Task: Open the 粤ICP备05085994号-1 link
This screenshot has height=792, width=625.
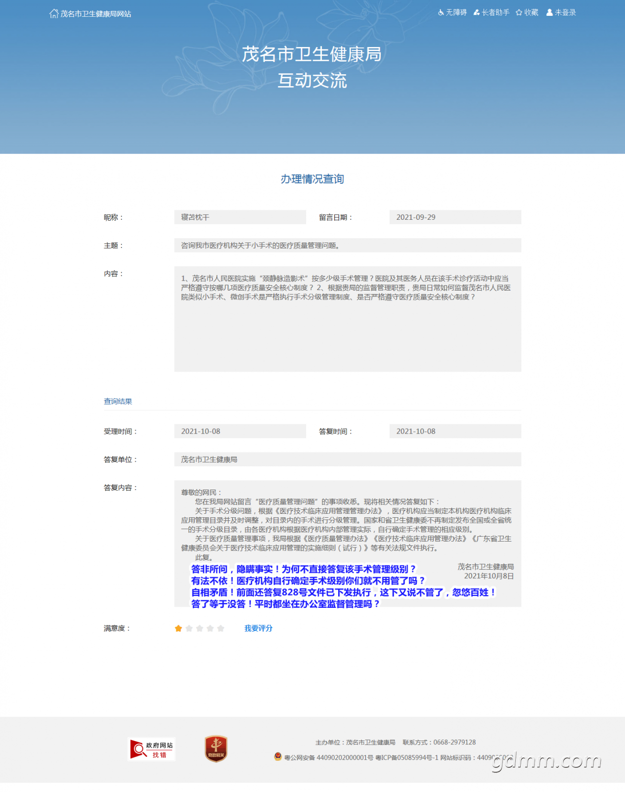Action: (407, 757)
